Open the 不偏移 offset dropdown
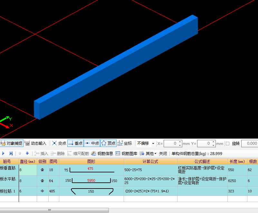Image resolution: width=258 pixels, height=213 pixels. pyautogui.click(x=153, y=143)
